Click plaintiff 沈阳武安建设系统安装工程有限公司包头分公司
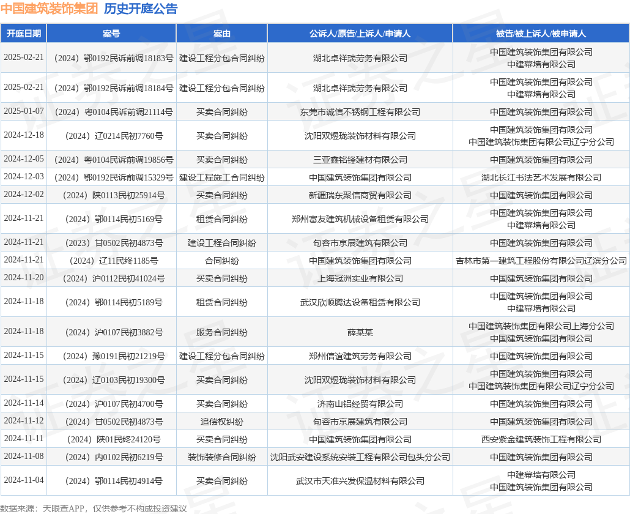This screenshot has width=630, height=514. pos(360,457)
